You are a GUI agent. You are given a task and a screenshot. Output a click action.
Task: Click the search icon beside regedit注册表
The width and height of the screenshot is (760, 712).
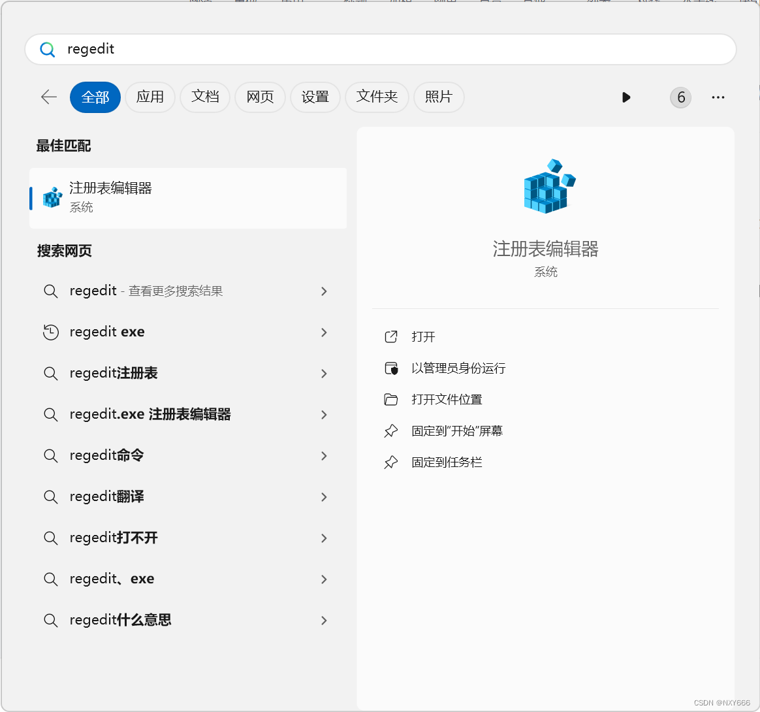pyautogui.click(x=50, y=374)
